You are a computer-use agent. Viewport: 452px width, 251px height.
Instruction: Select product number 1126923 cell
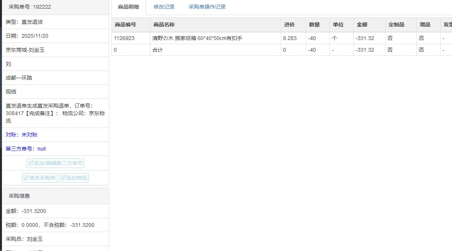124,38
